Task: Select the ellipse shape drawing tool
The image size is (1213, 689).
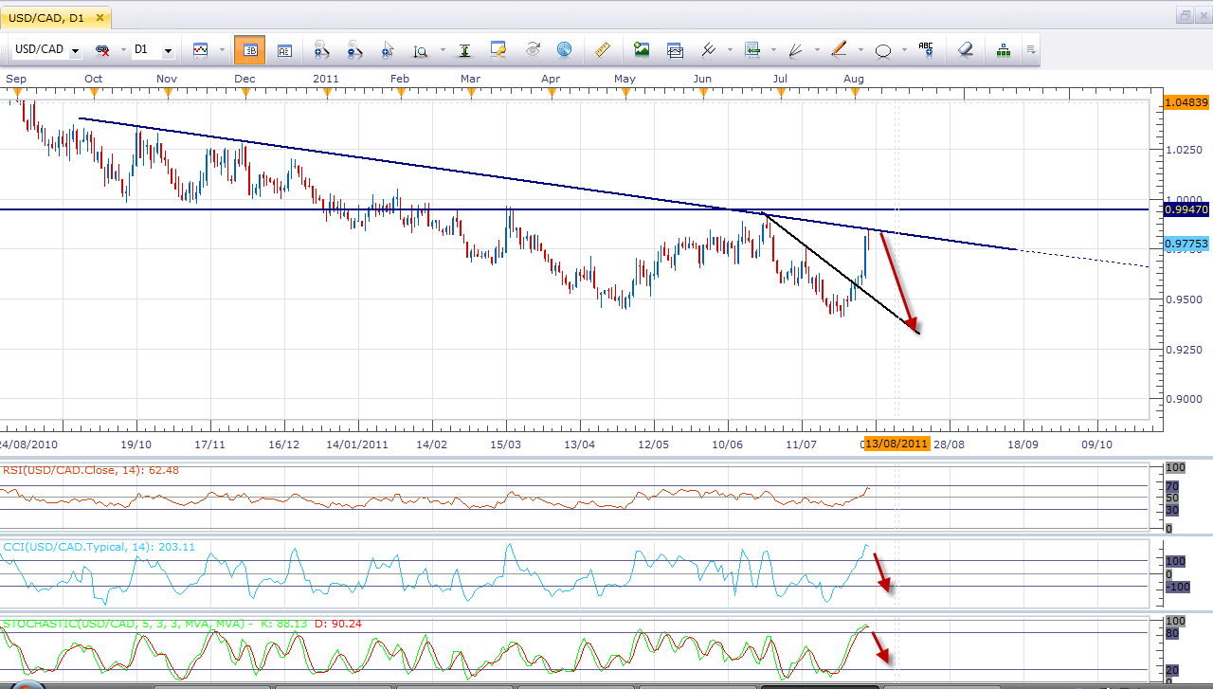Action: coord(883,50)
